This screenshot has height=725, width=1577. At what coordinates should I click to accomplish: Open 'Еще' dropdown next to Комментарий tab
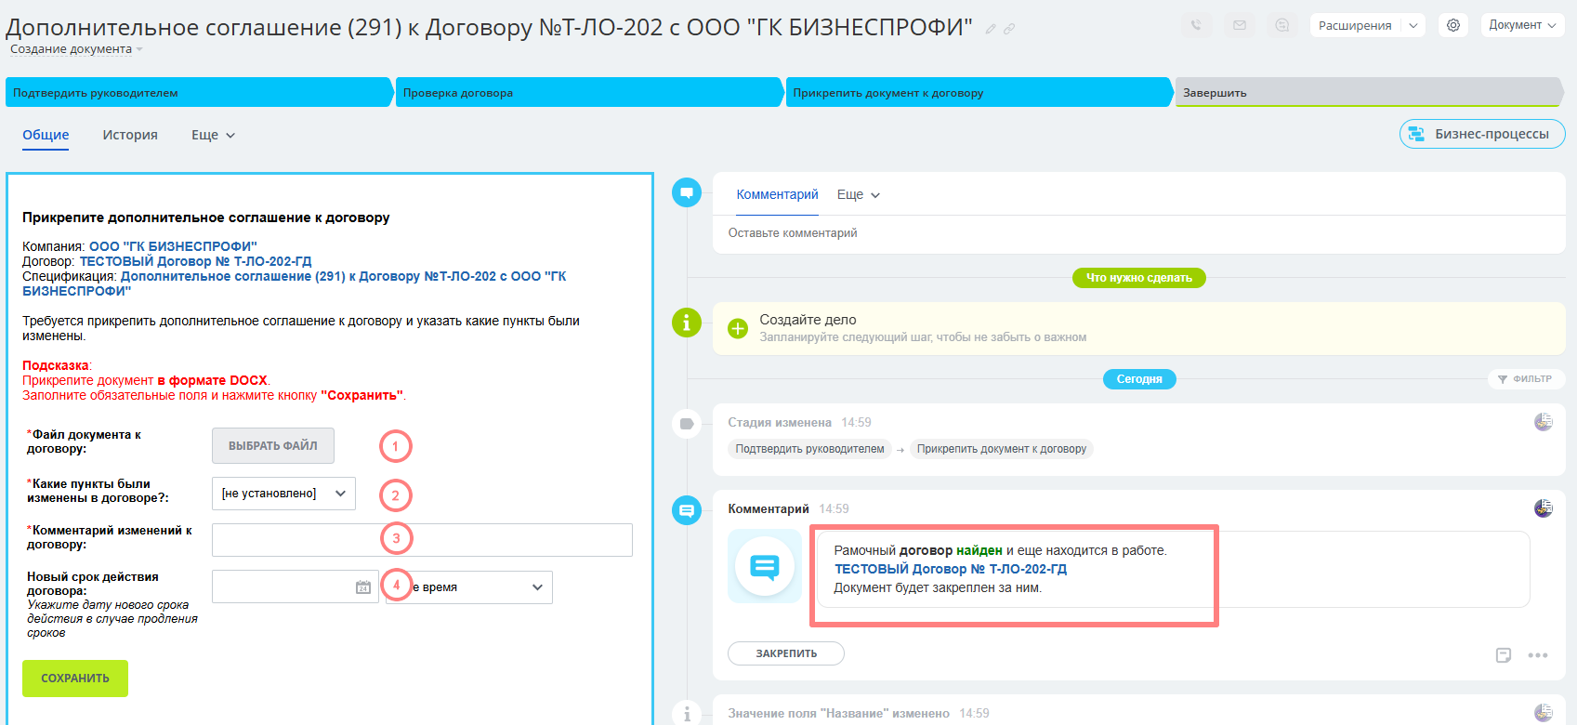click(x=858, y=194)
